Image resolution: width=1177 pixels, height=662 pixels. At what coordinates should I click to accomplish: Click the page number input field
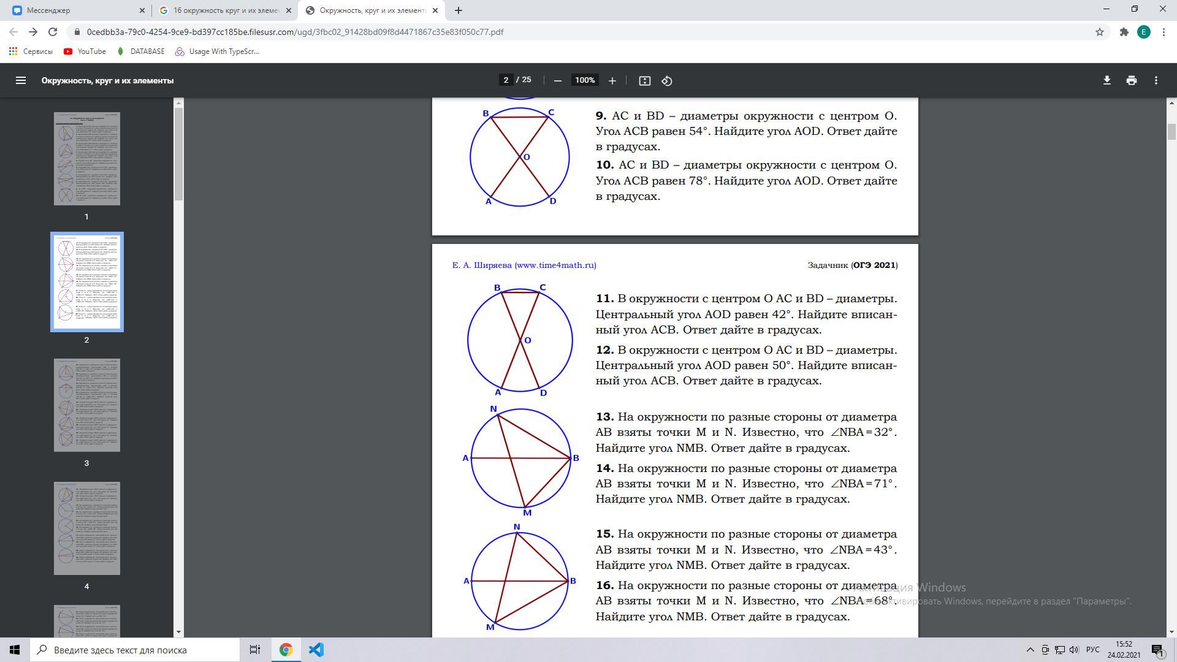pos(506,80)
